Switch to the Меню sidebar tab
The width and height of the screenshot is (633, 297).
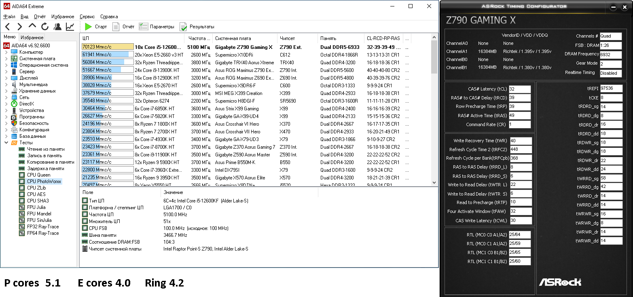[x=9, y=37]
